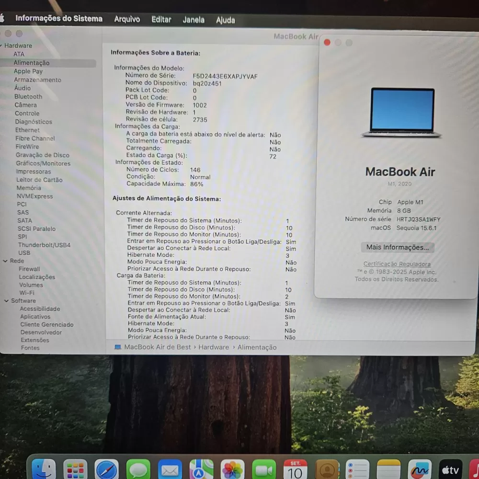
Task: Select Gravação de Disco in the sidebar
Action: (x=43, y=155)
